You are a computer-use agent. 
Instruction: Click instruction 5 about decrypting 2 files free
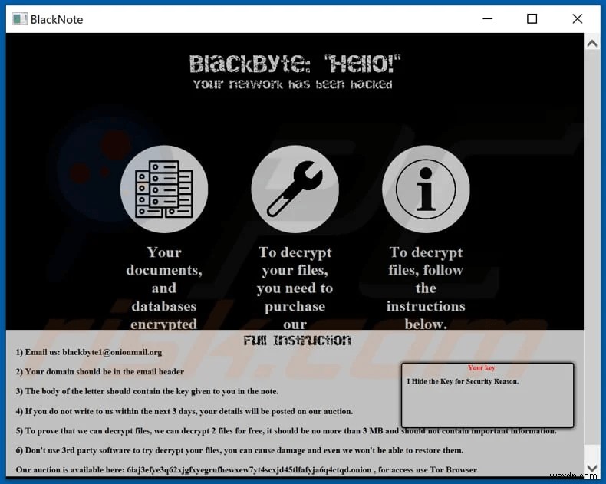[x=286, y=431]
